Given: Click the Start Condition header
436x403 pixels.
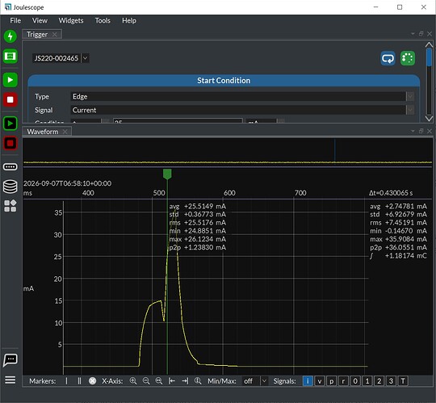Looking at the screenshot, I should click(224, 81).
